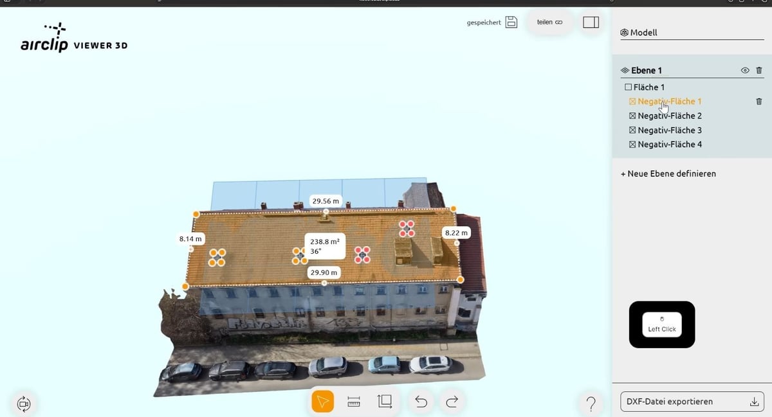Click the 29.56 m top edge label
The height and width of the screenshot is (417, 772).
tap(326, 201)
